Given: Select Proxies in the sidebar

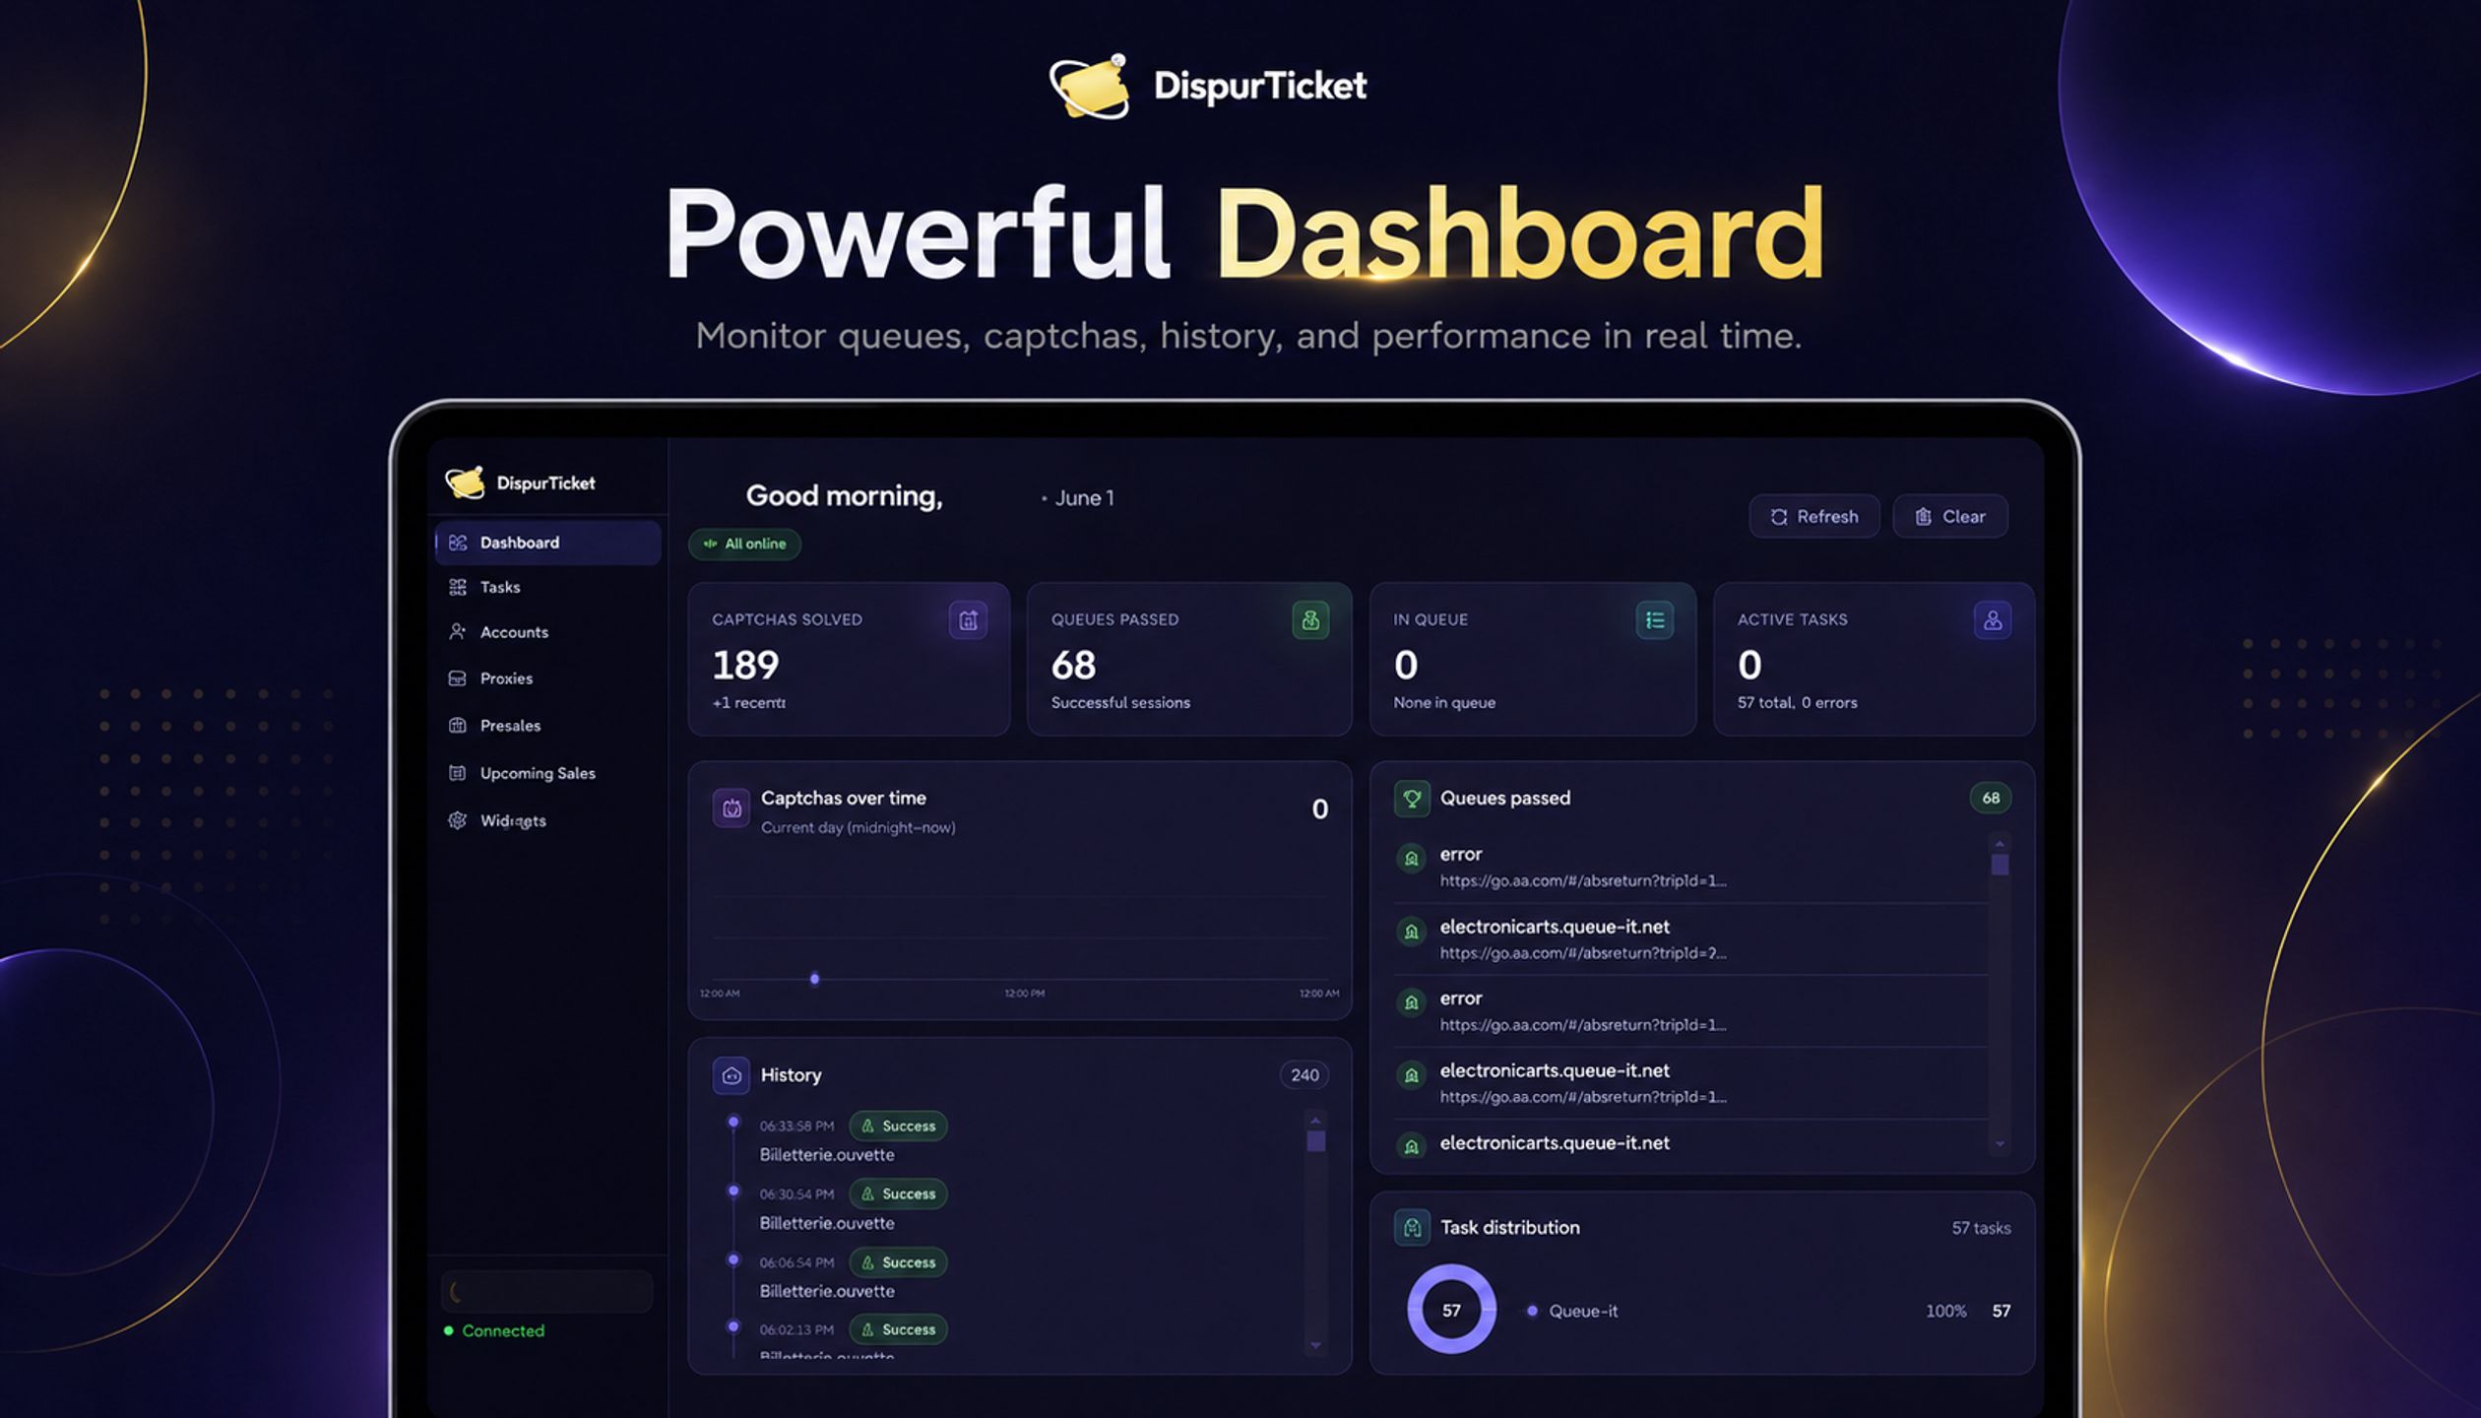Looking at the screenshot, I should [x=547, y=678].
